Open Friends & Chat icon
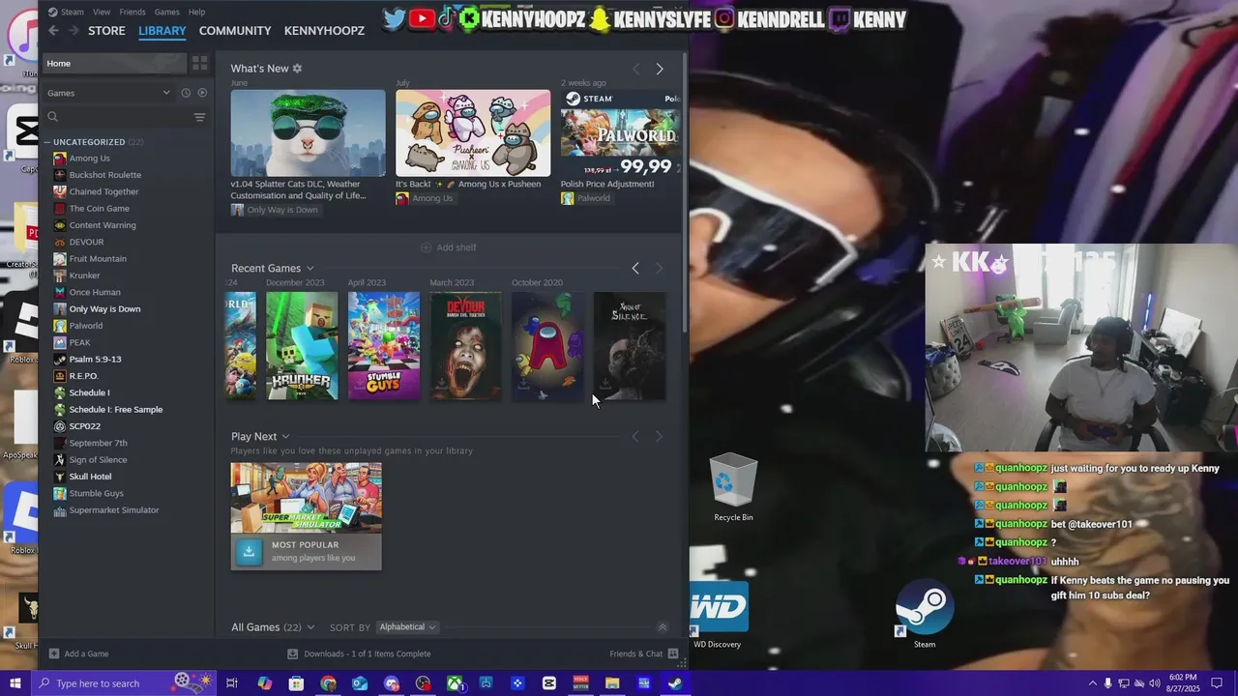1238x696 pixels. [x=673, y=653]
